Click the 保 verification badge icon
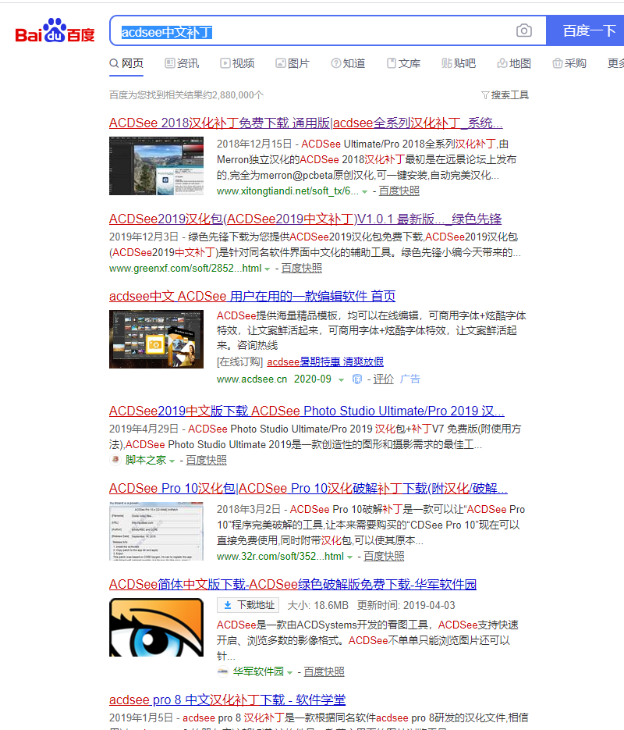 point(357,379)
